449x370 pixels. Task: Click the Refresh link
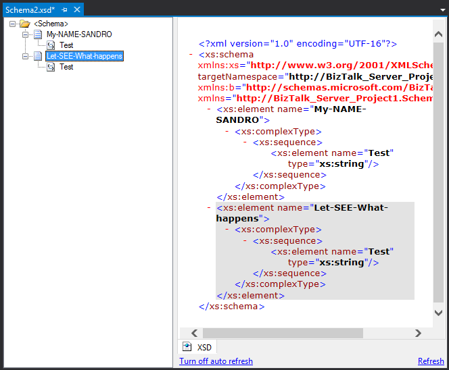point(431,361)
